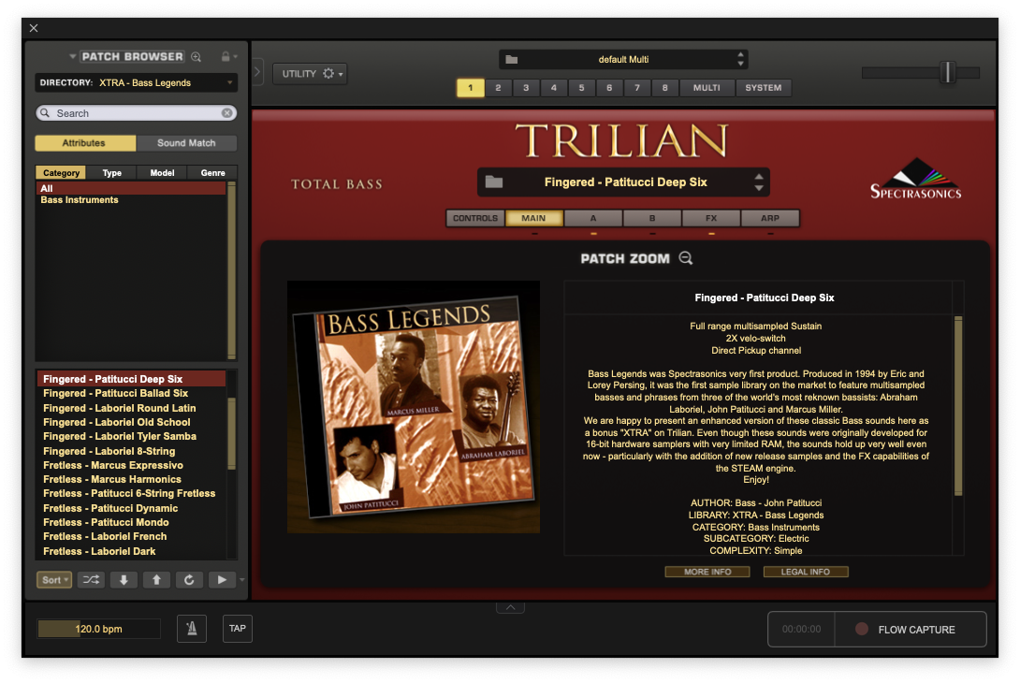The image size is (1020, 683).
Task: Click the folder icon beside the patch name
Action: [494, 182]
